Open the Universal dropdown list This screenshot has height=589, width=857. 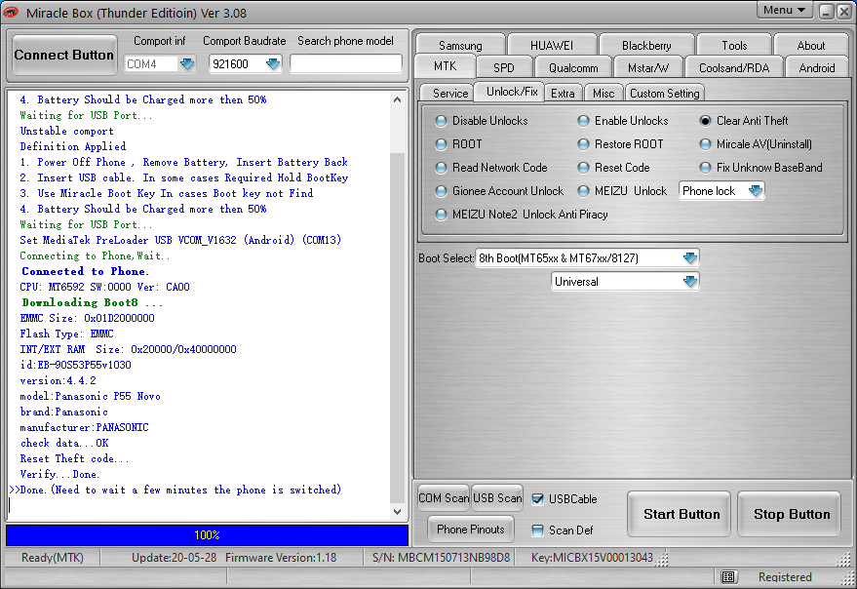[x=689, y=282]
